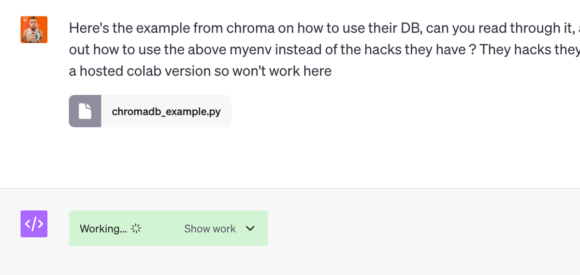580x275 pixels.
Task: Expand work details with the chevron arrow
Action: click(x=250, y=229)
